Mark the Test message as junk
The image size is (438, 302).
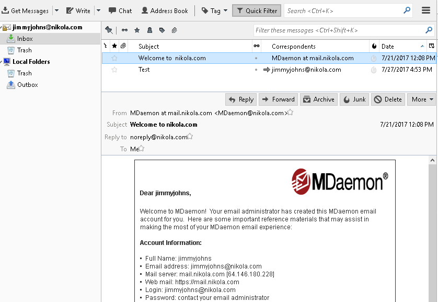pyautogui.click(x=374, y=70)
